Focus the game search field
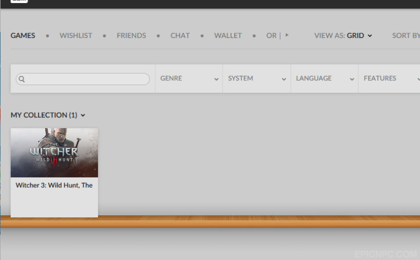Viewport: 420px width, 260px height. click(83, 79)
